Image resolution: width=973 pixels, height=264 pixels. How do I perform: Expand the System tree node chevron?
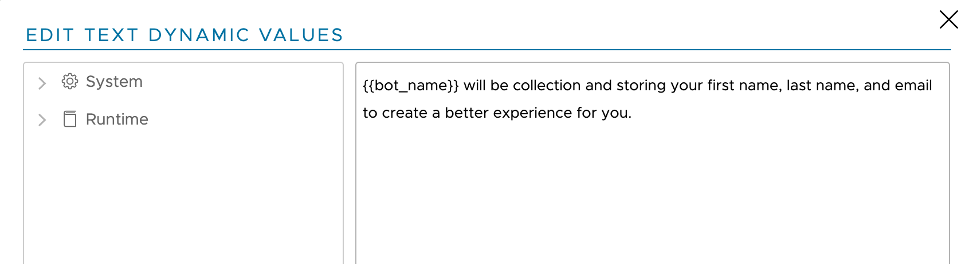(42, 83)
